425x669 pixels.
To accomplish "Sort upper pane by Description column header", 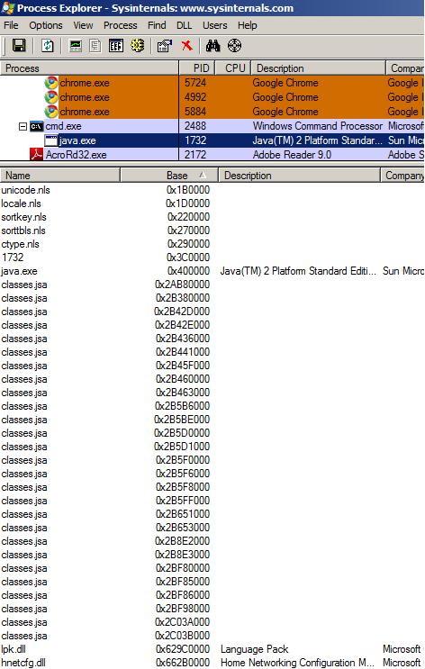I will click(319, 68).
